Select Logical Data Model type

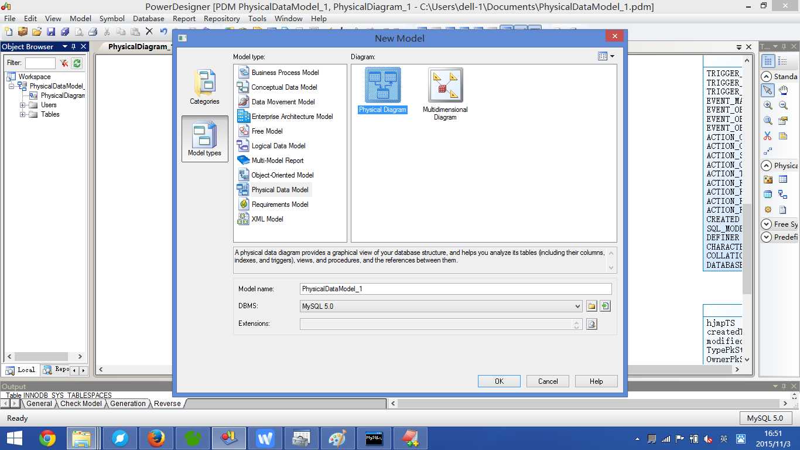(272, 146)
